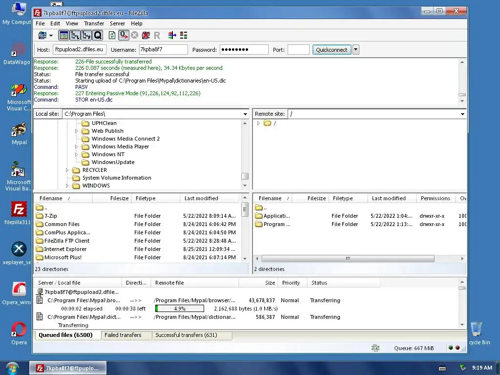The image size is (500, 375).
Task: Open the Edit menu
Action: [x=55, y=23]
